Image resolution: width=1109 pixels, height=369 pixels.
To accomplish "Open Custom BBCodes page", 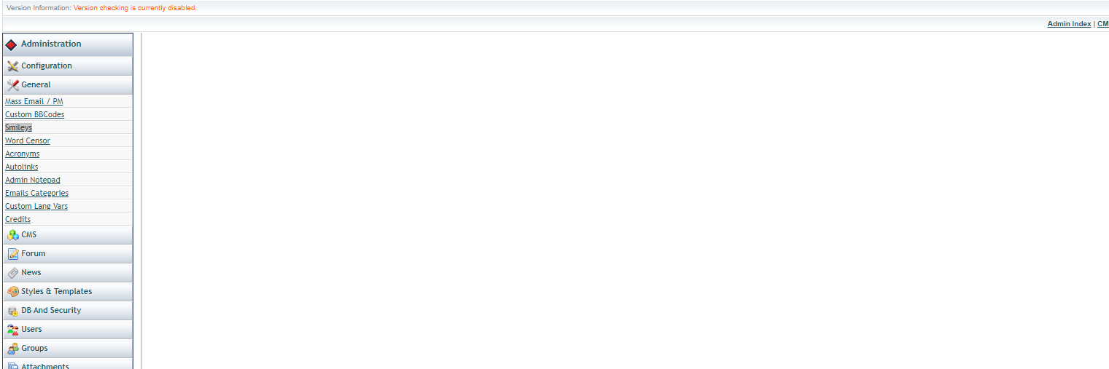I will (x=34, y=114).
